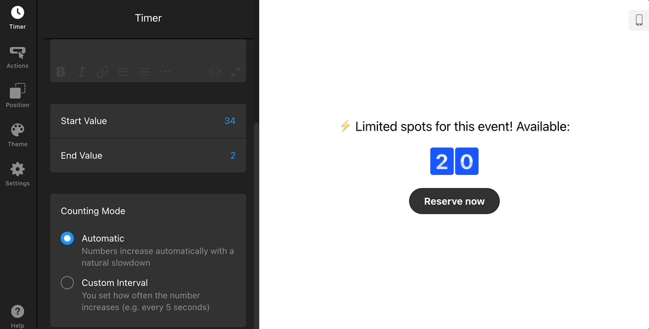Toggle bold formatting in text editor
Image resolution: width=649 pixels, height=329 pixels.
[61, 72]
